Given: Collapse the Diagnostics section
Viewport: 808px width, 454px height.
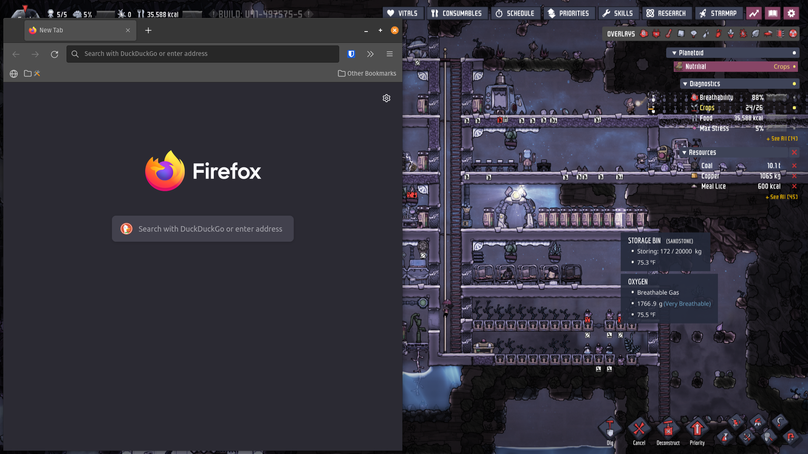Looking at the screenshot, I should click(x=685, y=84).
